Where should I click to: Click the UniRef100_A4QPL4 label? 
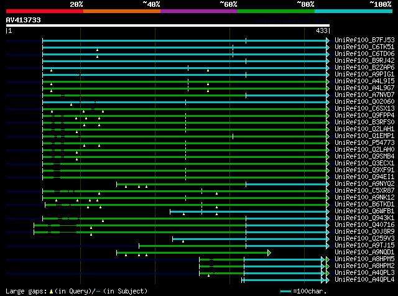[364, 280]
